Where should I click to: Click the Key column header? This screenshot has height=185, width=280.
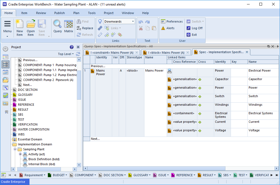tap(239, 62)
